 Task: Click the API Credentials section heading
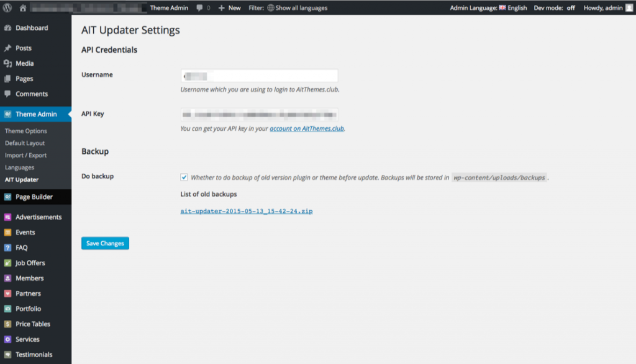point(109,50)
